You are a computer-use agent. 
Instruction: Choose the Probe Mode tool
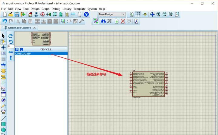point(3,106)
